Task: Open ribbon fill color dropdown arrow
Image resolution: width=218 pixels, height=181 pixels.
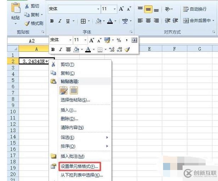Action: [104, 21]
